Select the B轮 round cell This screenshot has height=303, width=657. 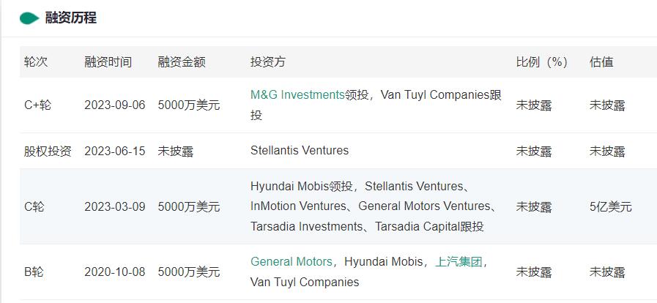tap(34, 272)
